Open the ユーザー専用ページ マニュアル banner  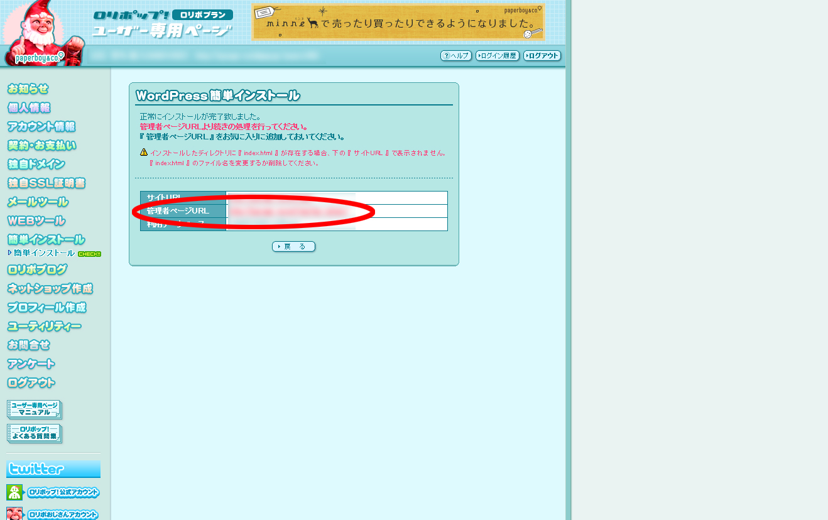click(35, 409)
